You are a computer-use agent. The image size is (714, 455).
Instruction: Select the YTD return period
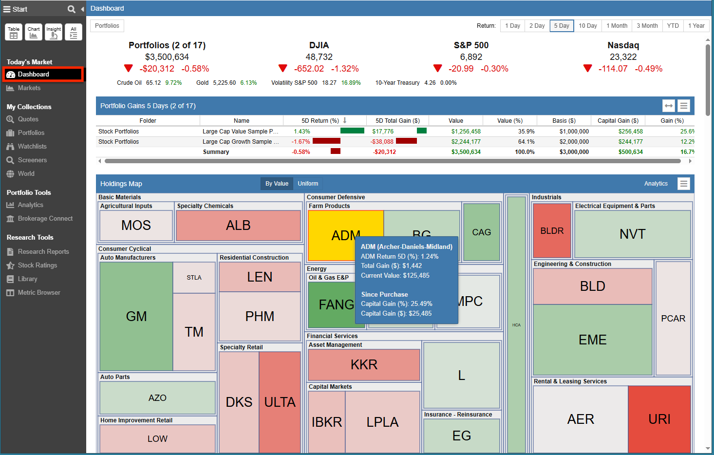[x=673, y=26]
